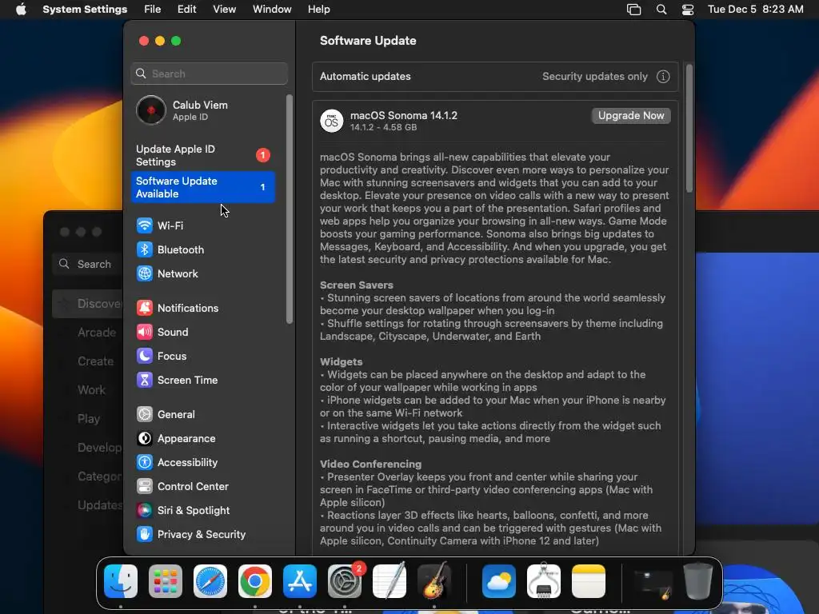Click Upgrade Now button
819x614 pixels.
631,115
